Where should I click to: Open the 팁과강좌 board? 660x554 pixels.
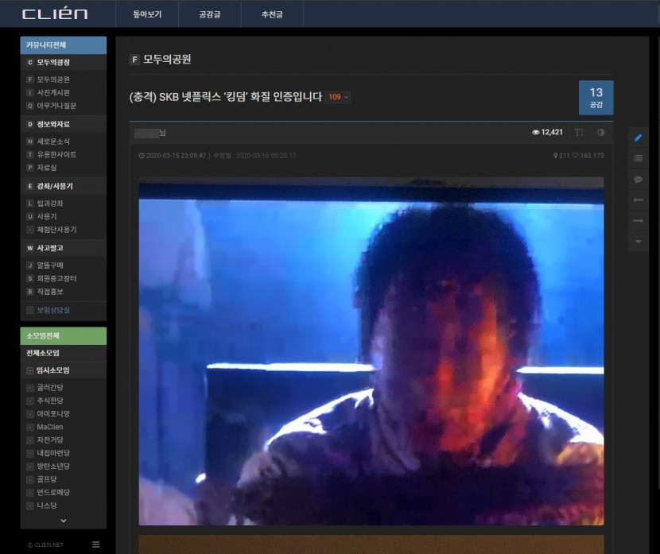coord(49,203)
